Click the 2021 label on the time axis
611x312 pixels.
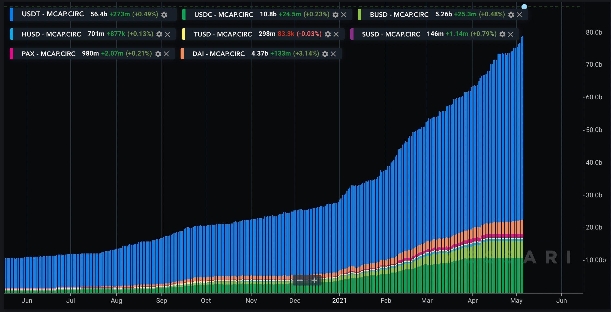pos(340,301)
